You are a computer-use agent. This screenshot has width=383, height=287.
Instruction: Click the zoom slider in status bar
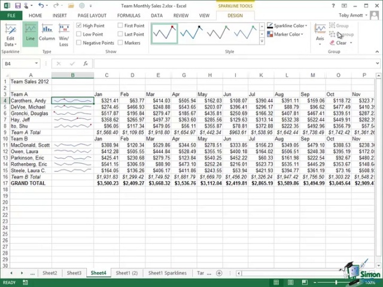[336, 282]
